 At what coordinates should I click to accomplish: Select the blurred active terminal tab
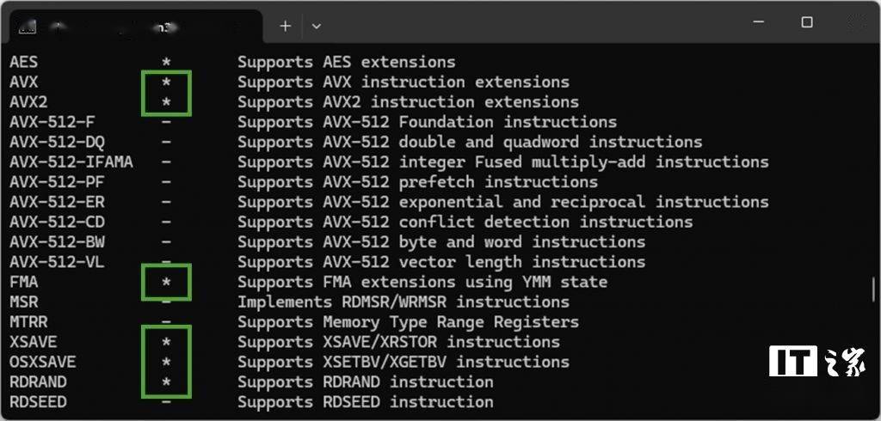[133, 27]
